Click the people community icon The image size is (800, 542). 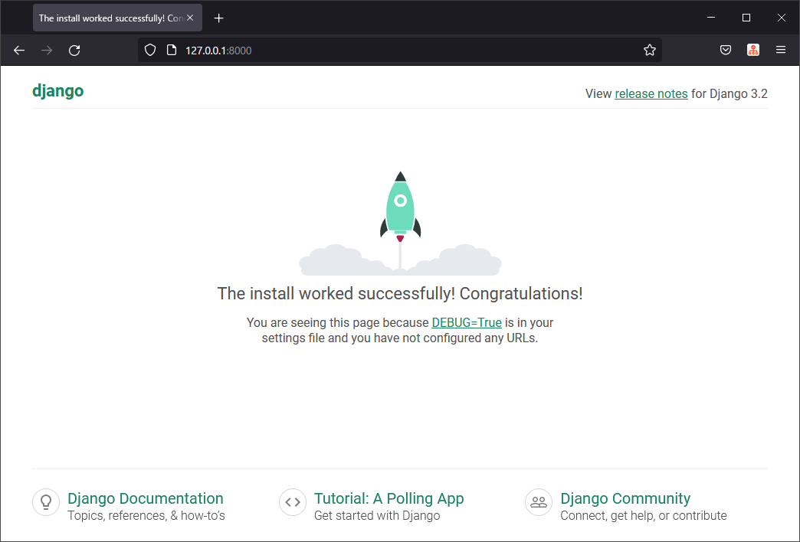coord(538,502)
